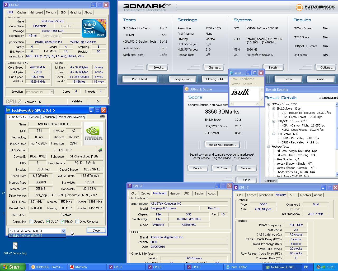This screenshot has height=271, width=338.
Task: Click the Game... button in 3DMark06
Action: tap(322, 79)
